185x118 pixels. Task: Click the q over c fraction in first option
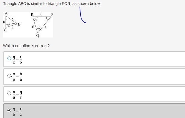click(x=14, y=60)
